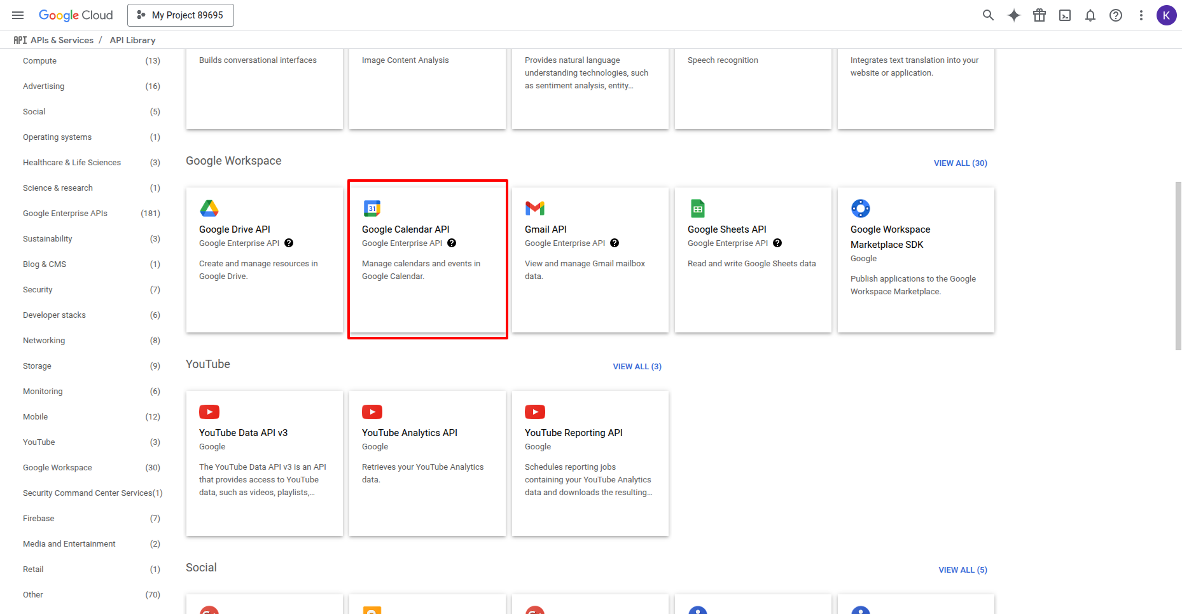Screen dimensions: 1182x614
Task: Click the Gmail API logo icon
Action: [x=535, y=208]
